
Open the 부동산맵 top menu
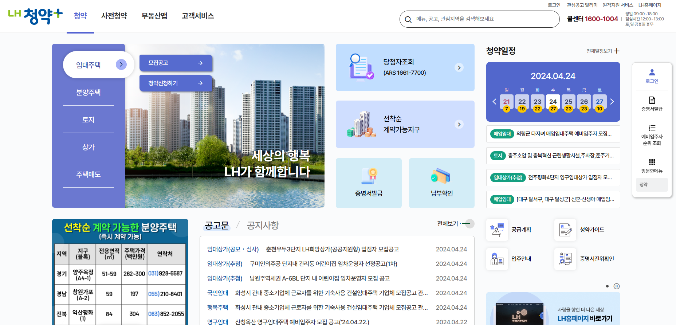tap(154, 16)
